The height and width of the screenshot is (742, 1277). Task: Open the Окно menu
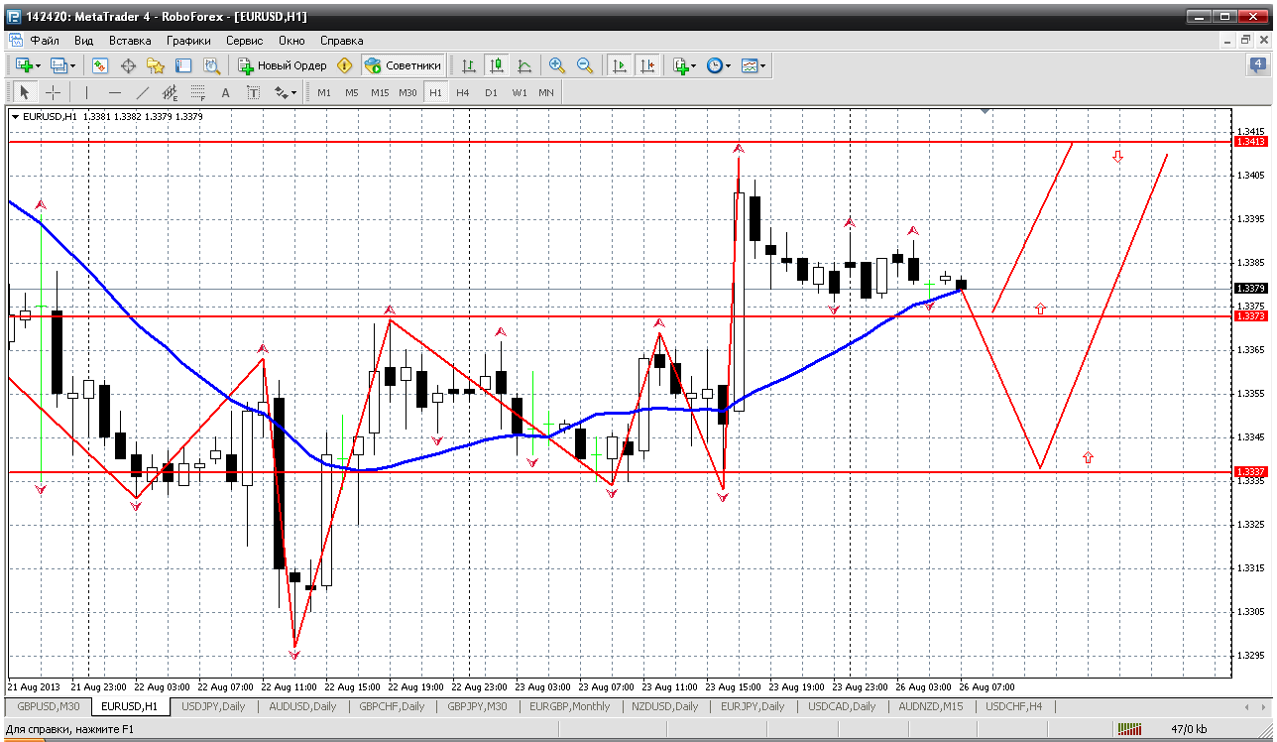tap(291, 41)
